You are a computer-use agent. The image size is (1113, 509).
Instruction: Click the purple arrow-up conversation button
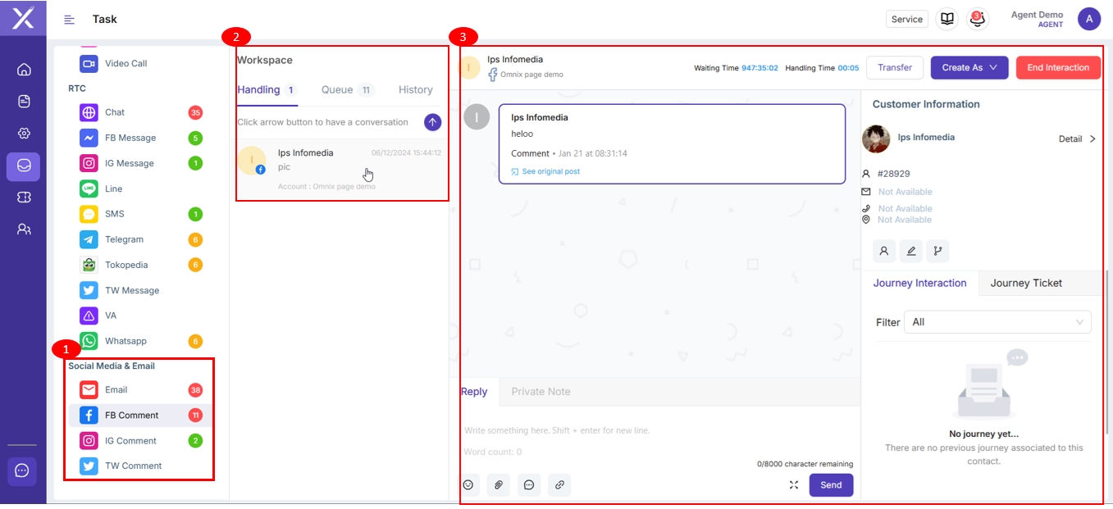coord(432,122)
